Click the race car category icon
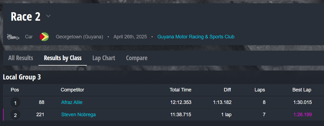324x126 pixels. (x=13, y=37)
